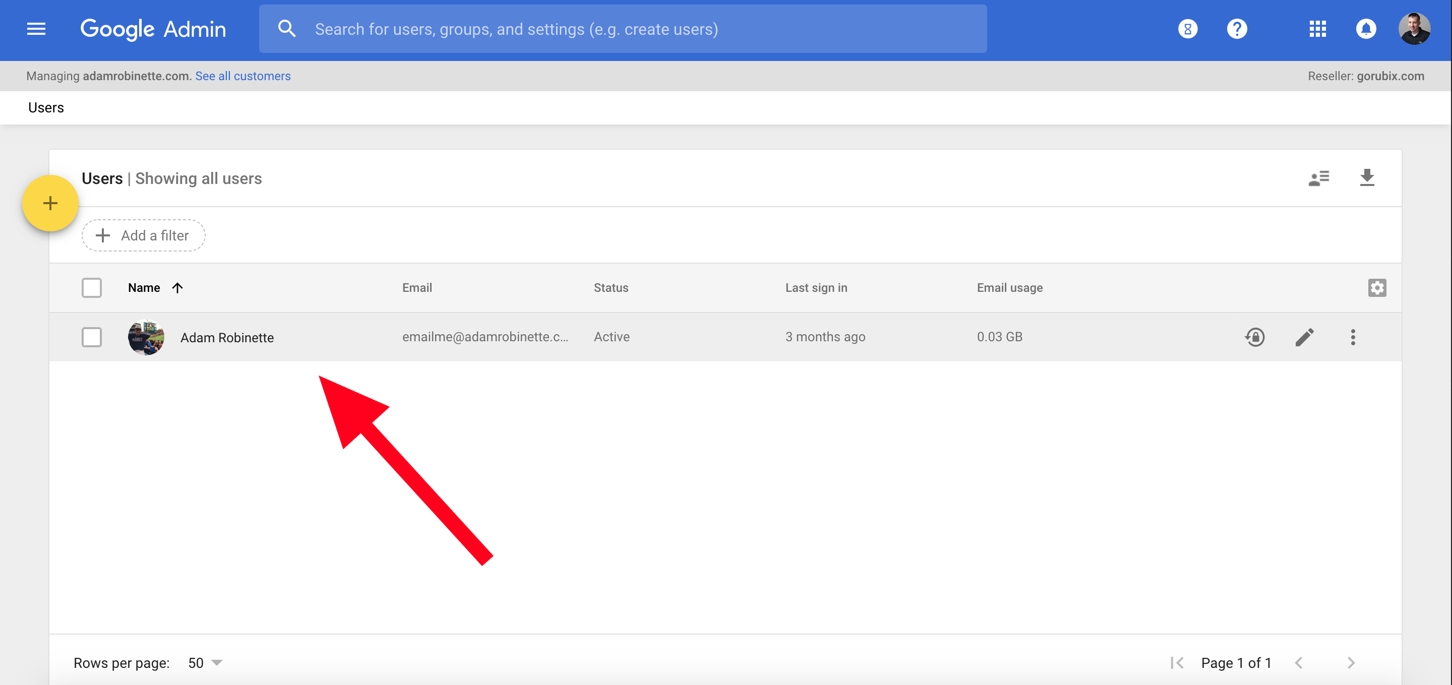Sort by the Name column header

click(144, 288)
